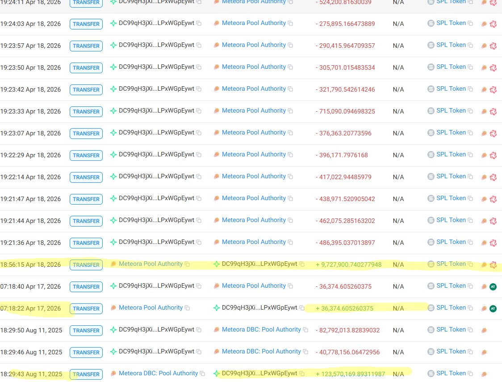
Task: Copy SPL Token address in the 18:29:43 row
Action: point(470,374)
